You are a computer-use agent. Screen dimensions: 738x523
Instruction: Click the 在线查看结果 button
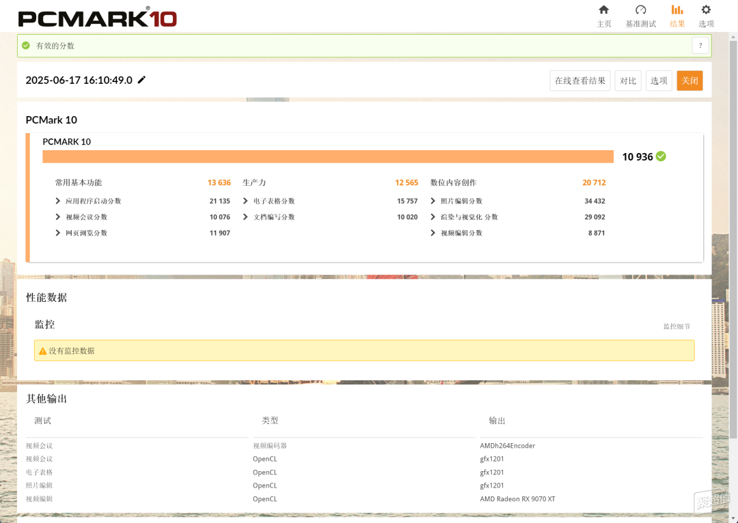pyautogui.click(x=580, y=81)
